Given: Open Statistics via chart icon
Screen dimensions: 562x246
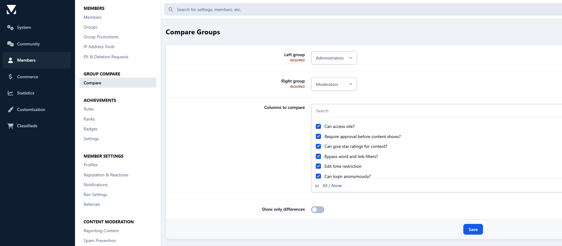Looking at the screenshot, I should [x=10, y=93].
